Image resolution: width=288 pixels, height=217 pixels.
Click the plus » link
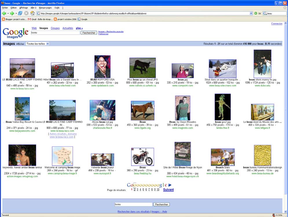79,28
